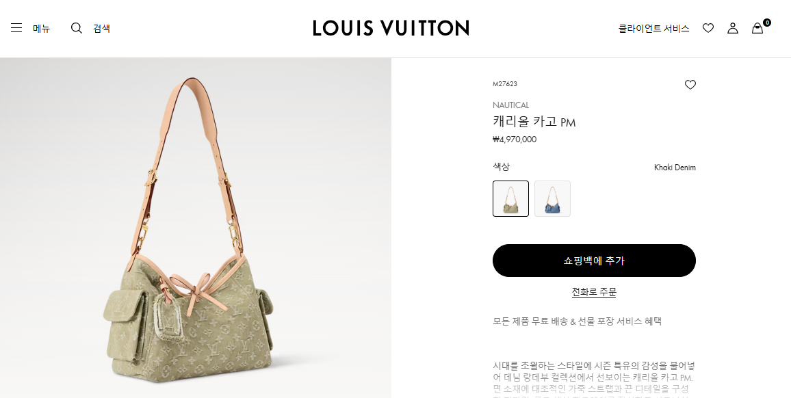Open the shopping bag icon
791x398 pixels.
pyautogui.click(x=757, y=28)
